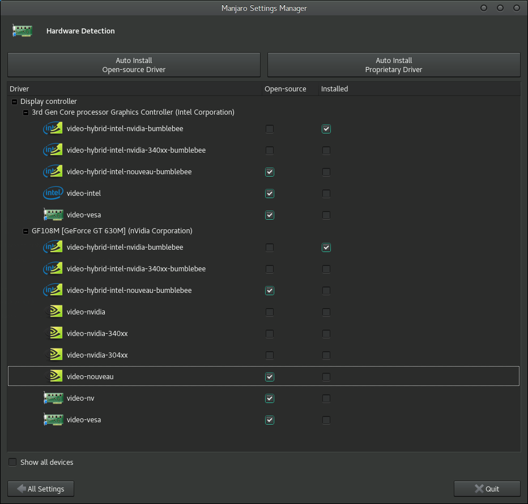
Task: Toggle Open-source checkbox for video-nouveau
Action: 270,377
